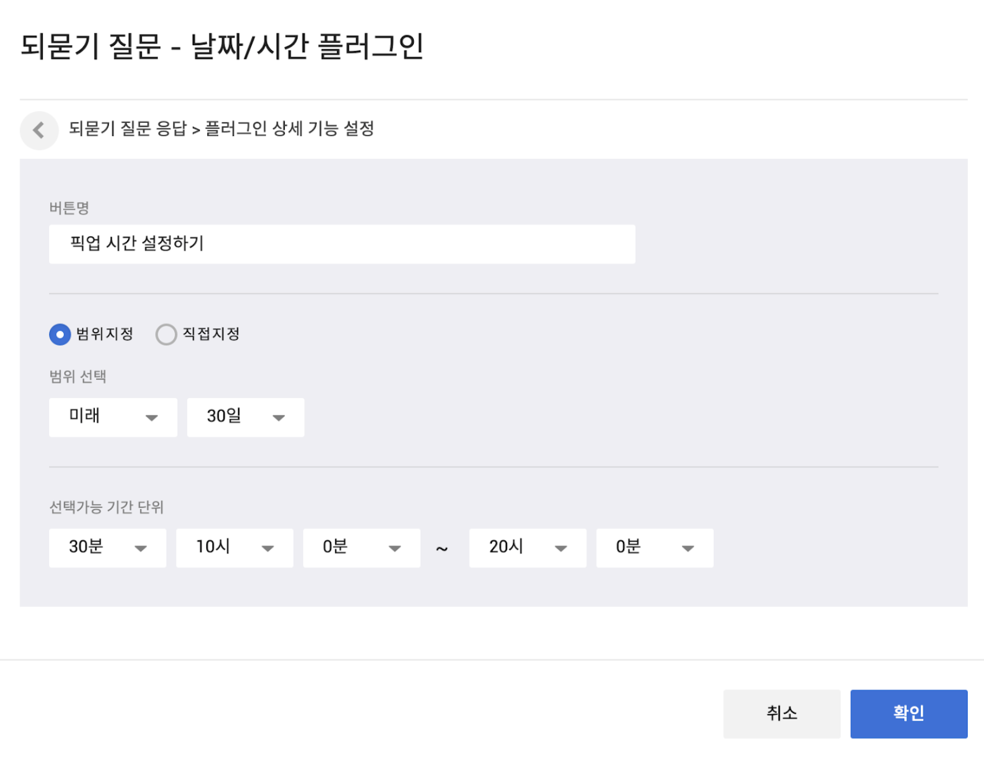Click the 플러그인 상세 기능 설정 breadcrumb

pos(289,128)
